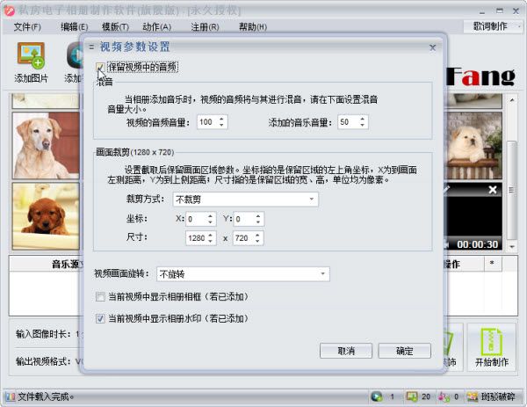Enable 当前视频中显示相册相框 checkbox
This screenshot has height=407, width=527.
point(100,296)
